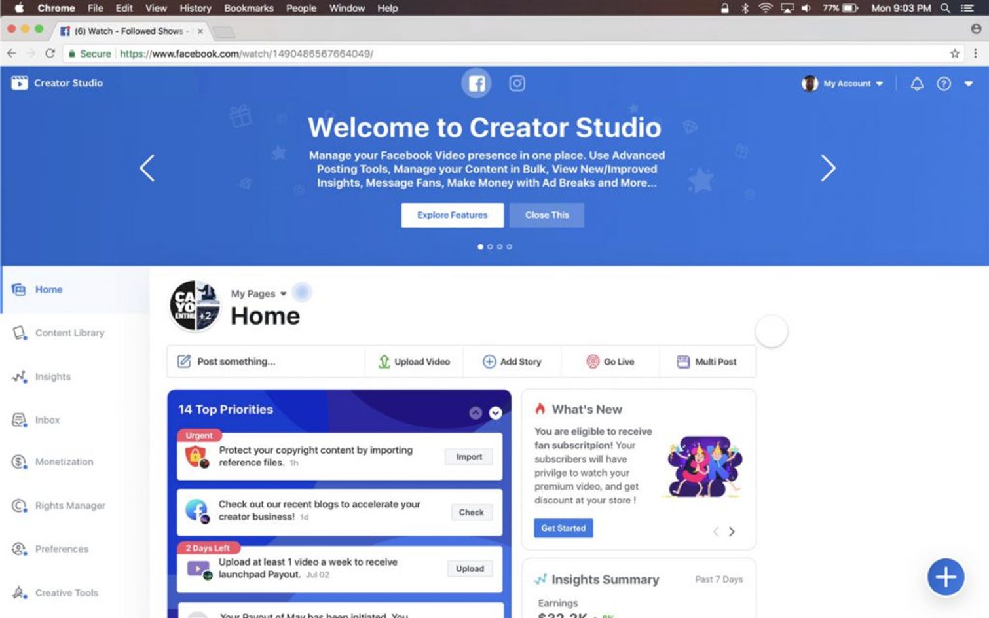This screenshot has width=989, height=618.
Task: Click Close This banner button
Action: click(547, 215)
